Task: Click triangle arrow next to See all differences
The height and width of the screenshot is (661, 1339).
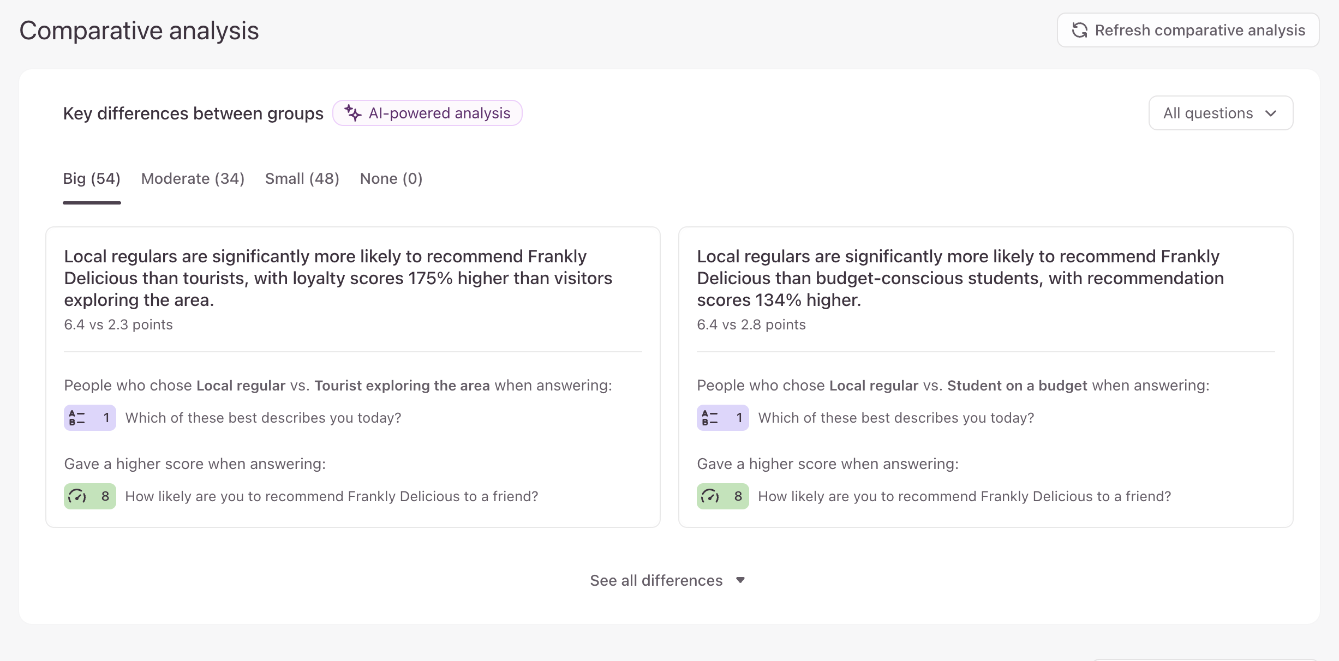Action: [740, 580]
